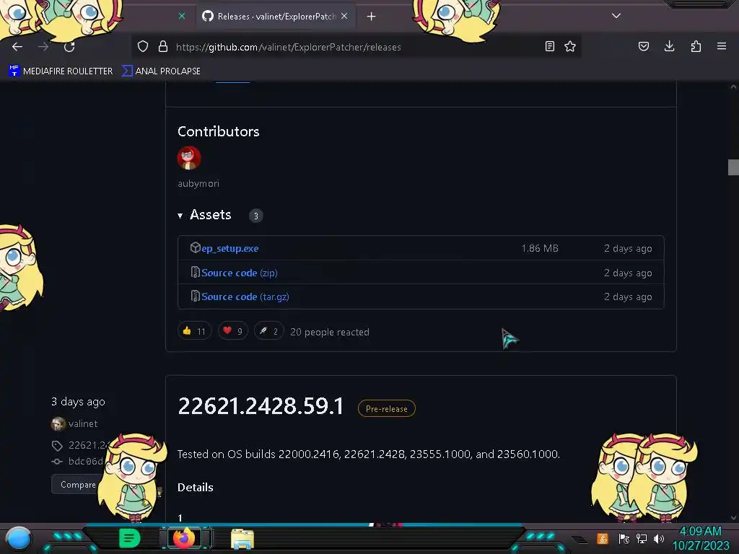Viewport: 739px width, 554px height.
Task: List all tabs dropdown arrow
Action: coord(616,16)
